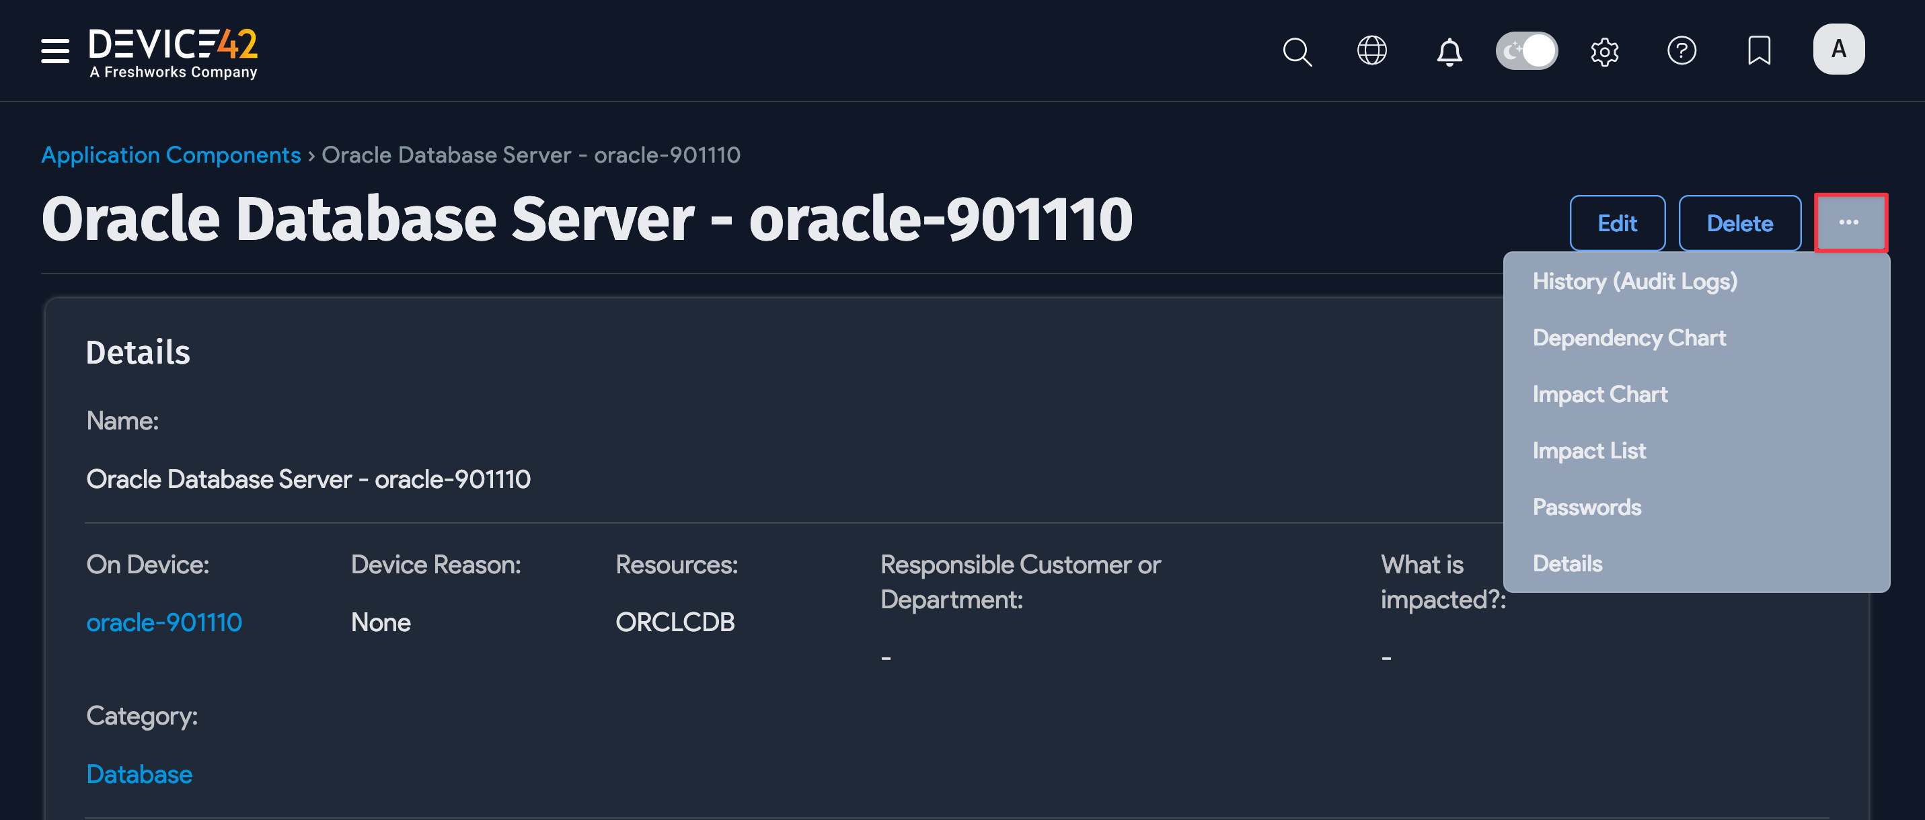Click the Edit button
This screenshot has height=820, width=1925.
pos(1617,222)
